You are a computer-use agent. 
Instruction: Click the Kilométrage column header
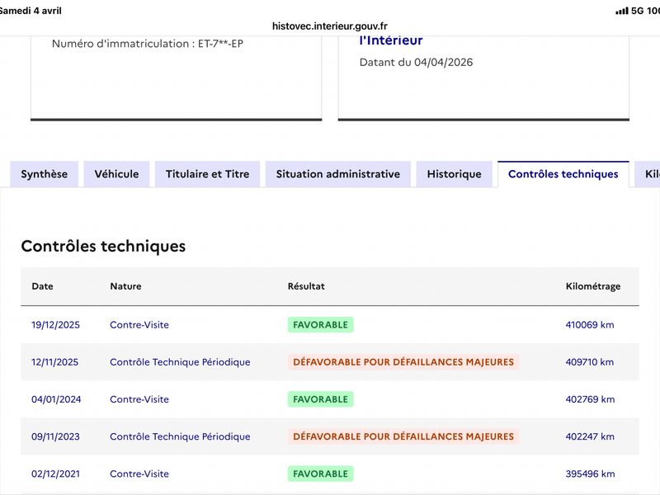pyautogui.click(x=592, y=286)
